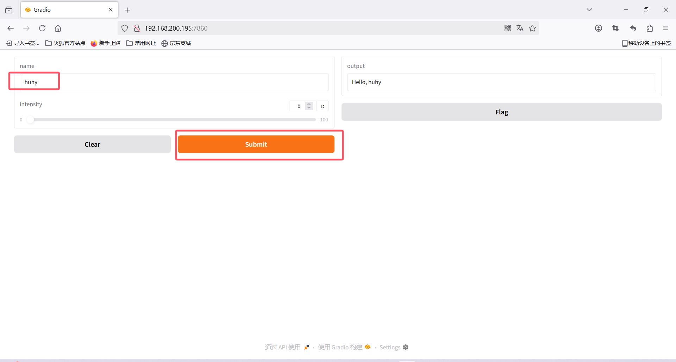Screen dimensions: 676x362
Task: Restore down the browser window
Action: (x=646, y=9)
